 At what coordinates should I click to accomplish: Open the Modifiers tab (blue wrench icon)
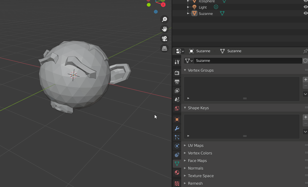point(177,128)
